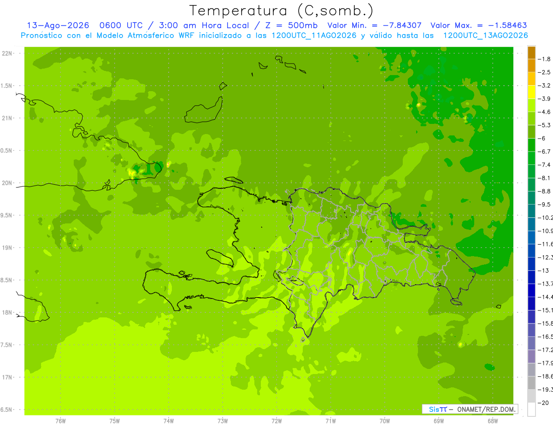Click the "17N" latitude axis label
The image size is (553, 427).
7,377
